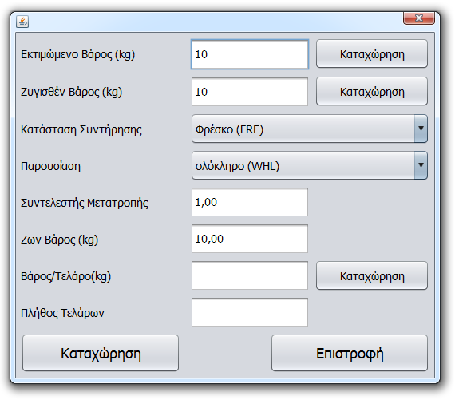
Task: Click the large bottom Καταχώρηση button
Action: (101, 353)
